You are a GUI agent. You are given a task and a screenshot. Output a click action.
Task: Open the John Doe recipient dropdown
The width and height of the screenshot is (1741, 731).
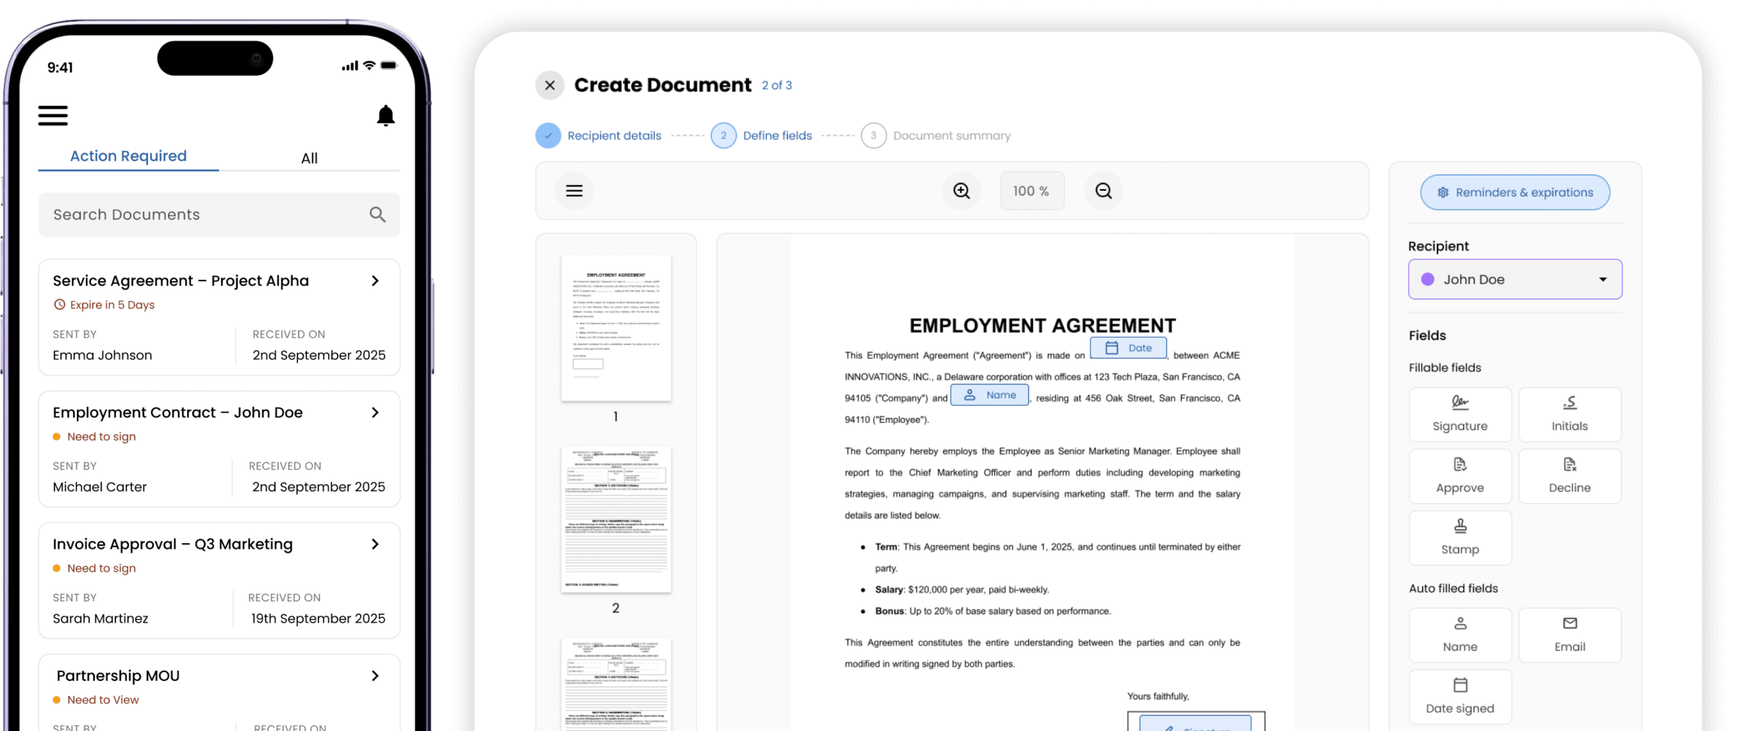click(1514, 279)
